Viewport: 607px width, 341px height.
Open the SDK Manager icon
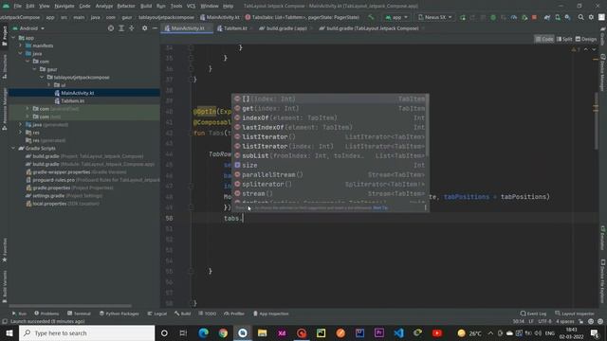(567, 17)
